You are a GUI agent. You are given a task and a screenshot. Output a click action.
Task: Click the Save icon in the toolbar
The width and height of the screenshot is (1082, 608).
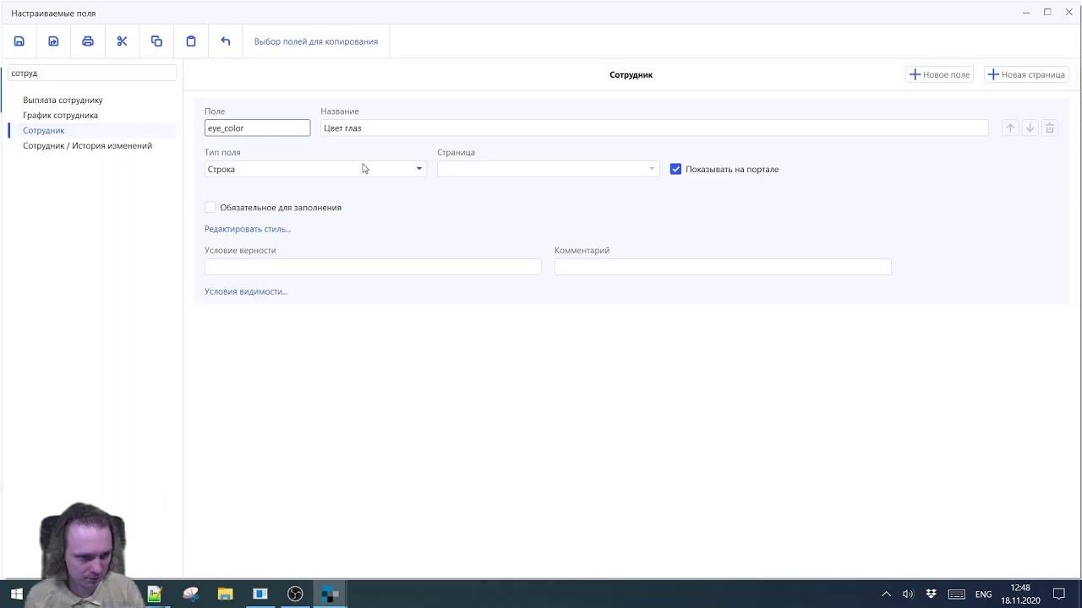(x=19, y=41)
